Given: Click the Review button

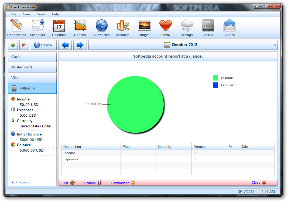Looking at the screenshot, I should point(43,45).
